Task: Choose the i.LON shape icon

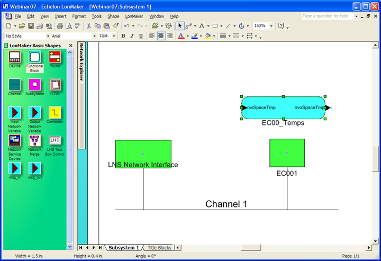Action: (x=55, y=85)
